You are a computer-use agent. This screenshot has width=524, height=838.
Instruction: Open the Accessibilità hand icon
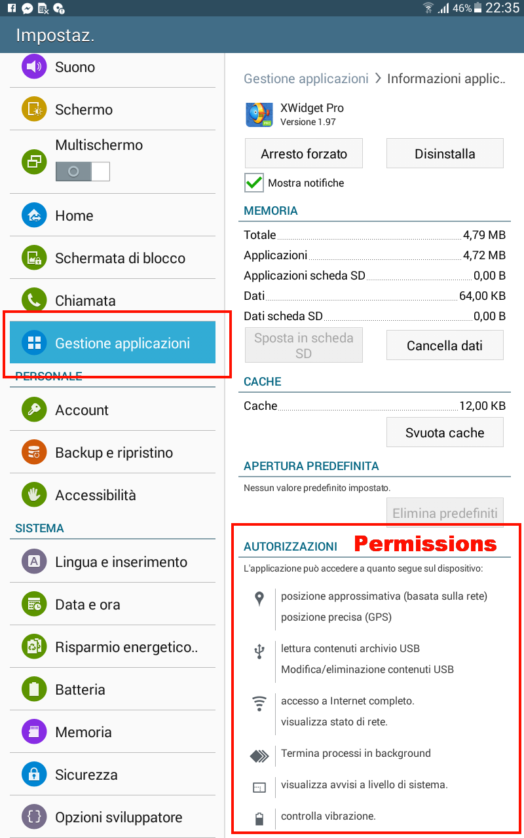(x=34, y=495)
